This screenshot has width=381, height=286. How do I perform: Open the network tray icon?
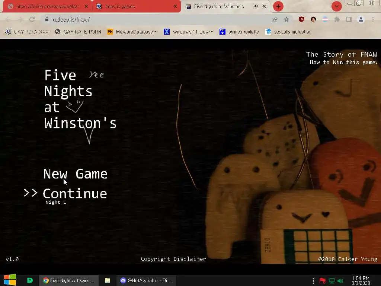tap(332, 281)
